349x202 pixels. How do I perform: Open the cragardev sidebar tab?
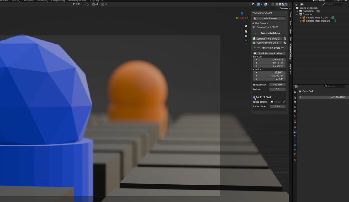pyautogui.click(x=290, y=68)
